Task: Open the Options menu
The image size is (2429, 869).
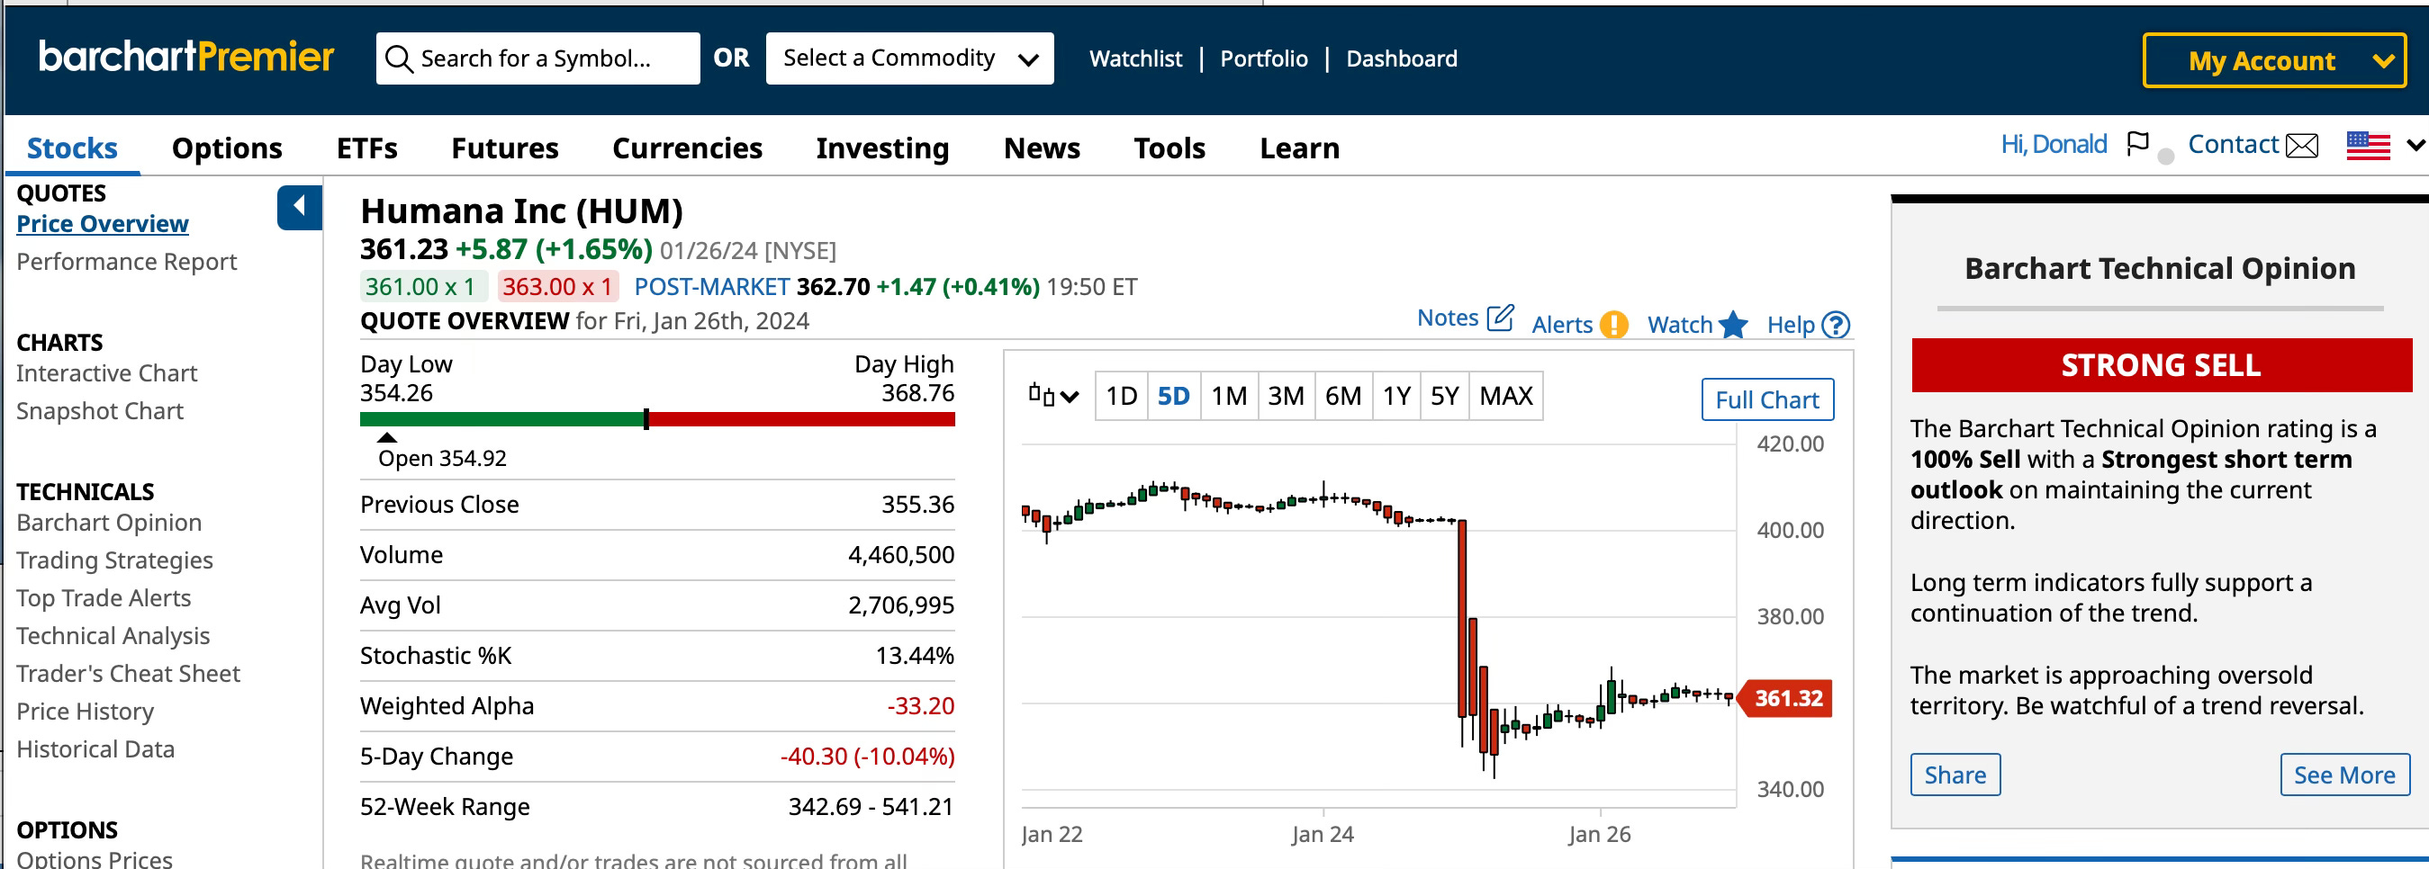Action: tap(226, 148)
